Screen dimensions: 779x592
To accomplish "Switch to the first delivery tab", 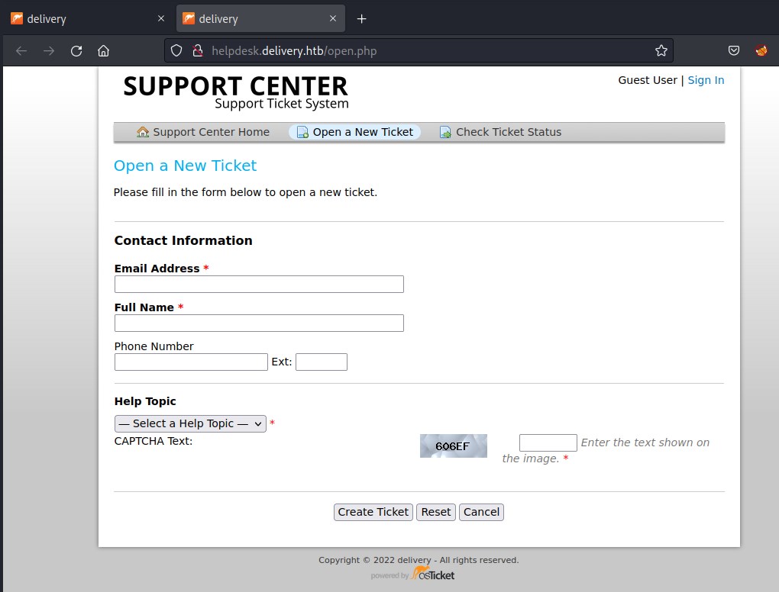I will click(x=84, y=18).
